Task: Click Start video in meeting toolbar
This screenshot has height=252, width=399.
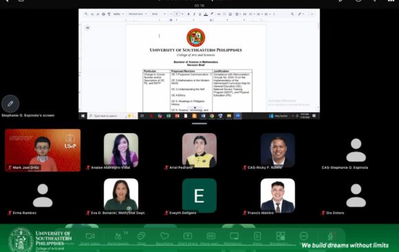Action: (x=90, y=238)
